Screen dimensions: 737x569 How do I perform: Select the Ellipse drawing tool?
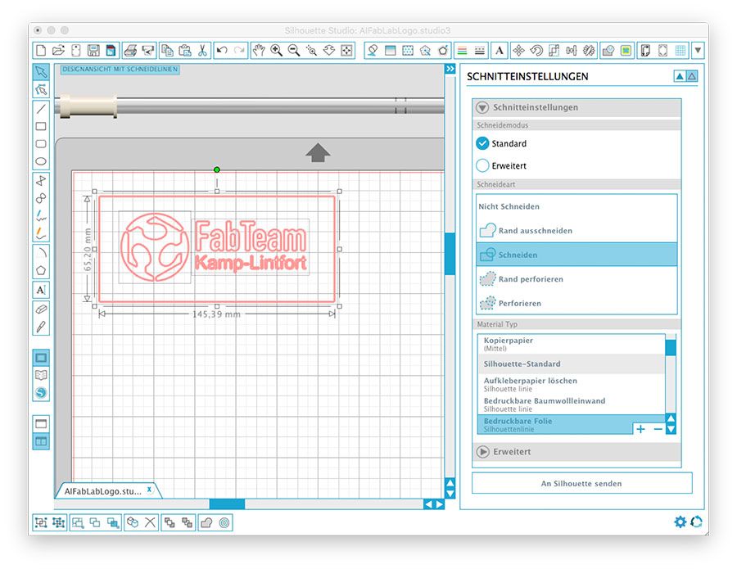[x=41, y=161]
